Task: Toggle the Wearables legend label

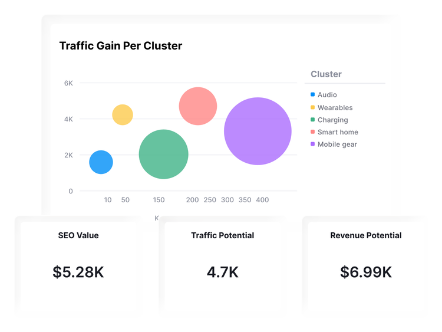Action: click(x=335, y=107)
